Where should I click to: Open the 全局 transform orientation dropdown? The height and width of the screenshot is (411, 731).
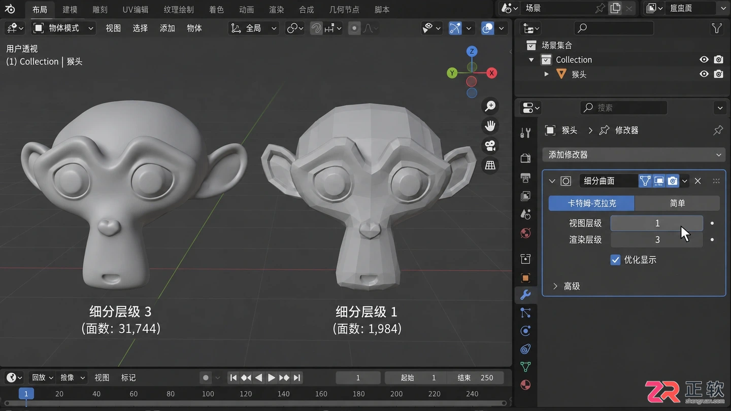coord(254,28)
